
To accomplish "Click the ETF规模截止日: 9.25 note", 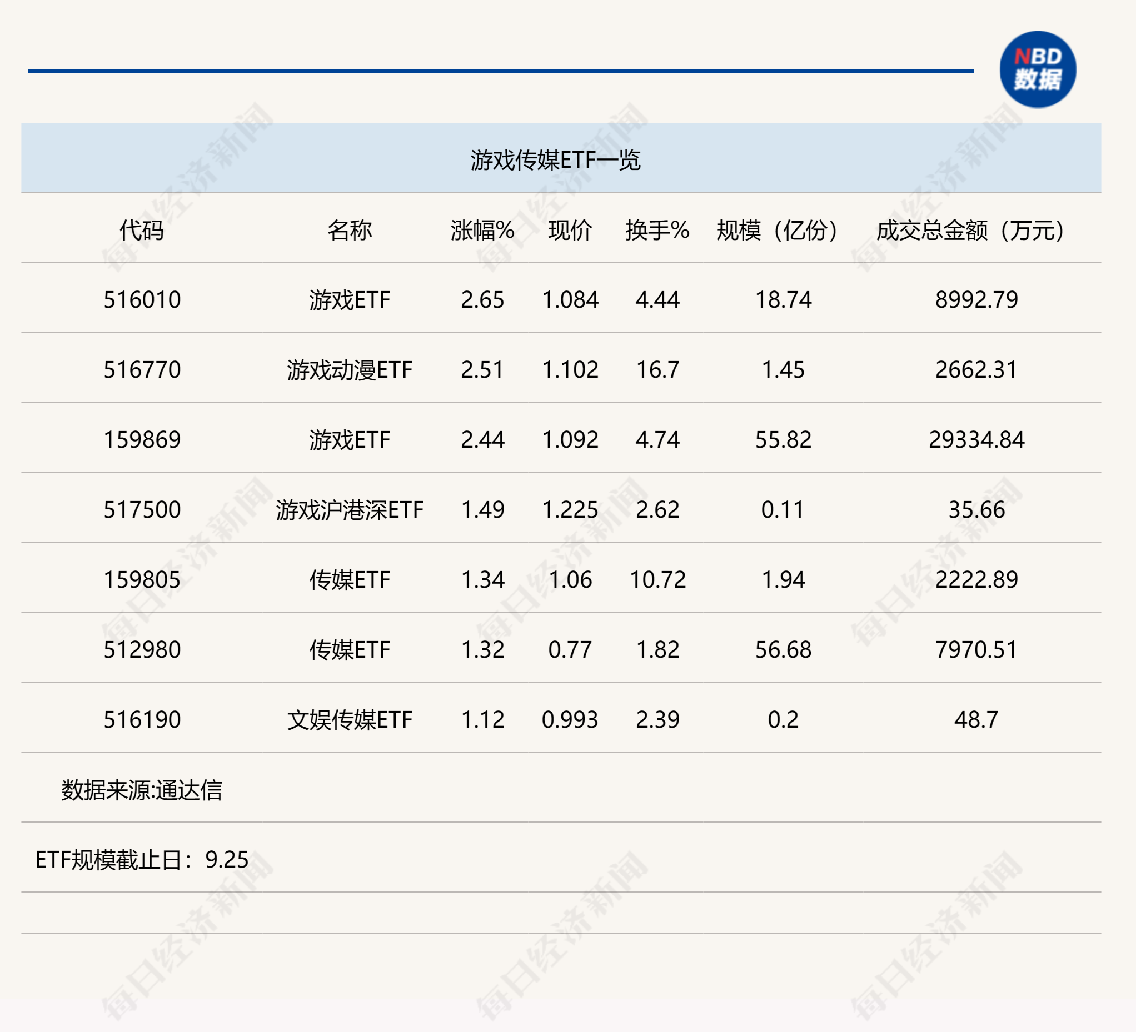I will pos(141,860).
